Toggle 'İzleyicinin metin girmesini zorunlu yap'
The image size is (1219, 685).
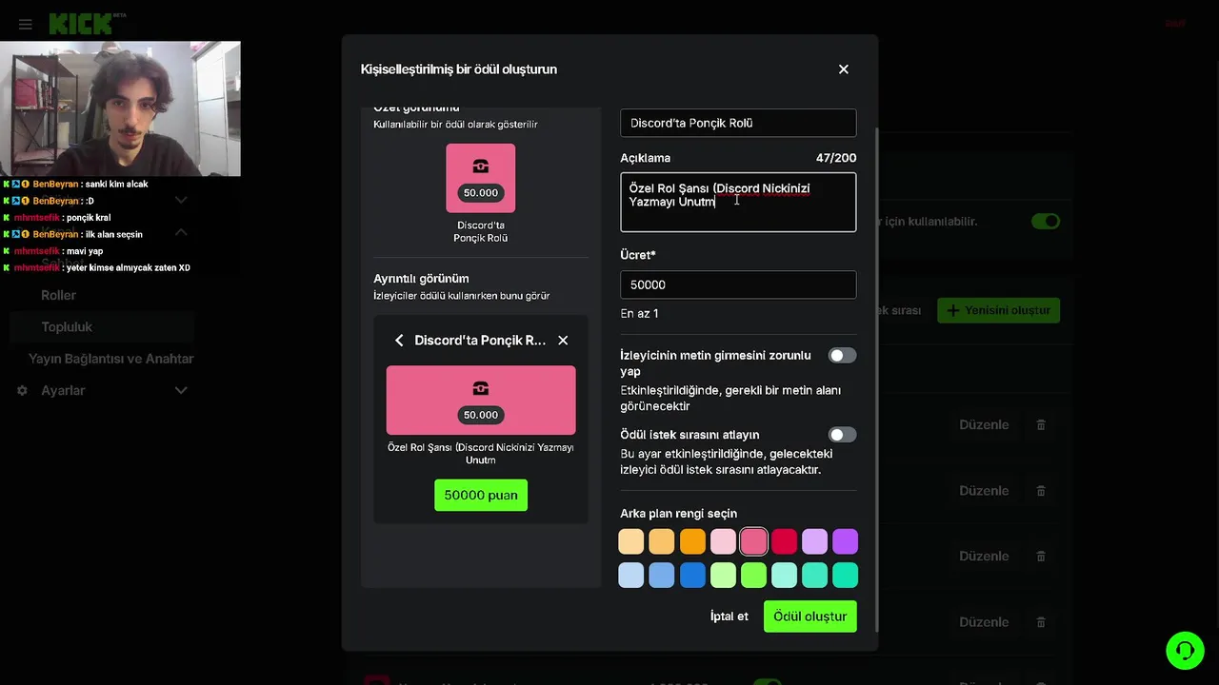tap(842, 356)
